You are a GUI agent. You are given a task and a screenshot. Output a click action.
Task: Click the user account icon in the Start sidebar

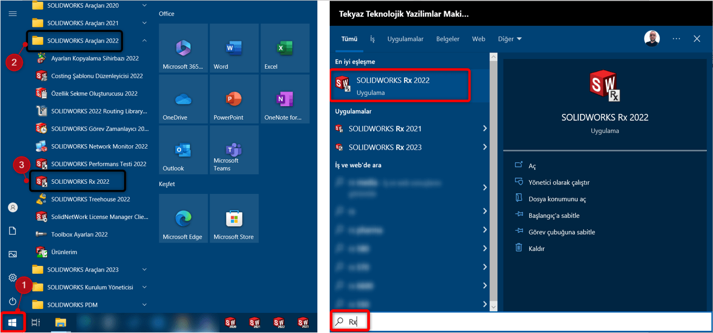13,207
